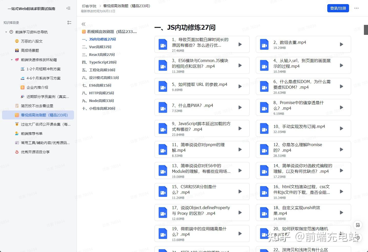Click the video file icon for '8、Promise中的值穿透是什么？.mp4'
Image resolution: width=368 pixels, height=252 pixels.
[x=264, y=108]
